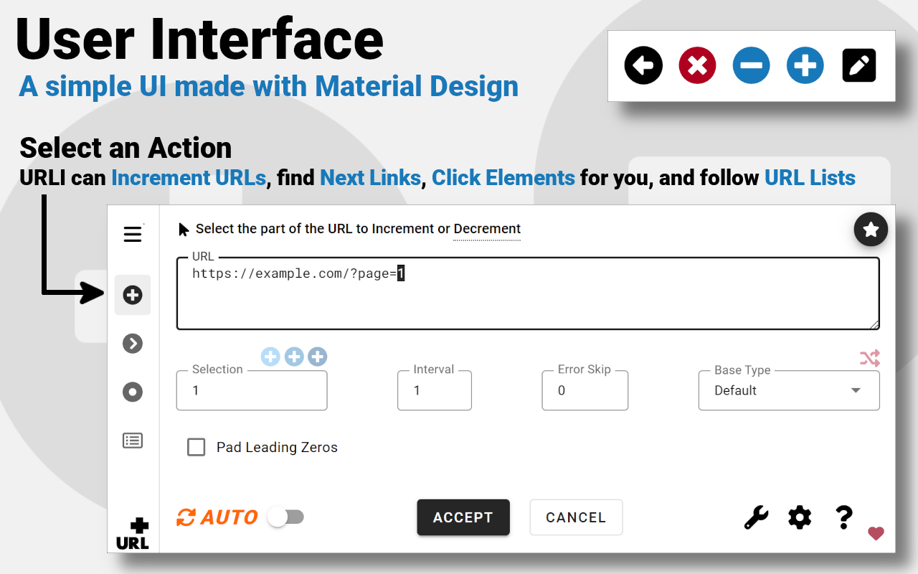Open the wrench tools icon
Viewport: 918px width, 574px height.
coord(755,517)
